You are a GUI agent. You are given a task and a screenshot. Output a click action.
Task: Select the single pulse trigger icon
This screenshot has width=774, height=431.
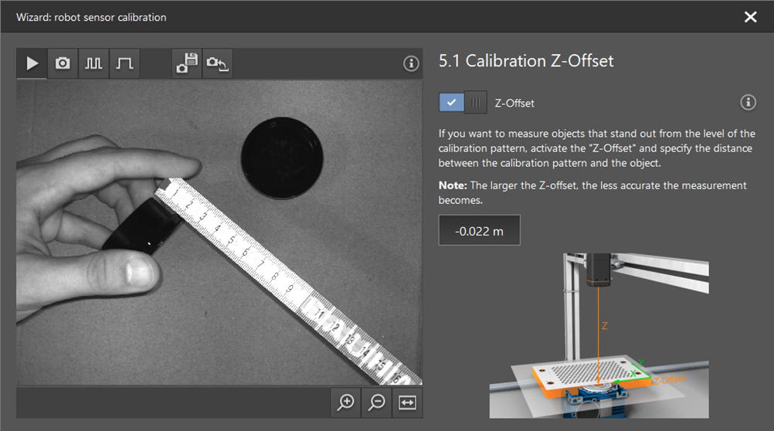point(124,63)
